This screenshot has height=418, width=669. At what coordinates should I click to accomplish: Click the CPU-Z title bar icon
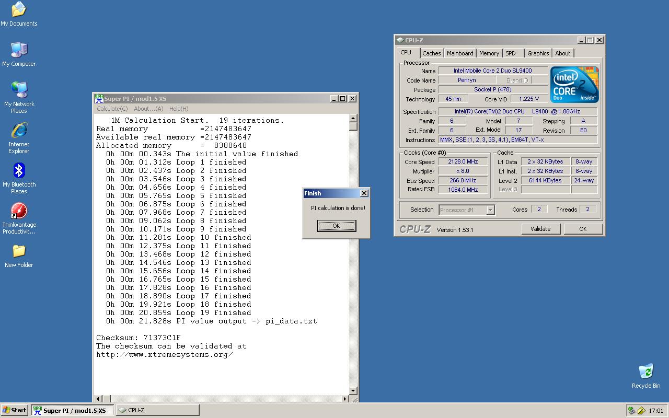[400, 40]
